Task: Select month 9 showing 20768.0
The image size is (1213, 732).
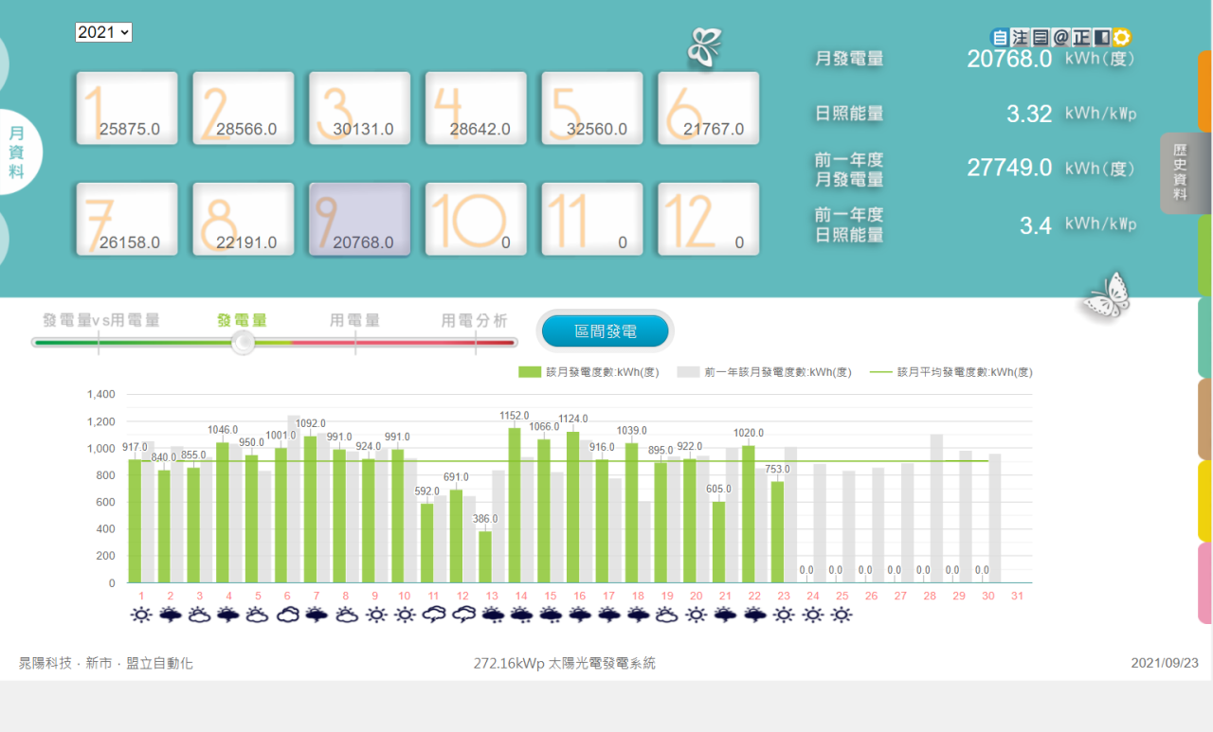Action: 359,219
